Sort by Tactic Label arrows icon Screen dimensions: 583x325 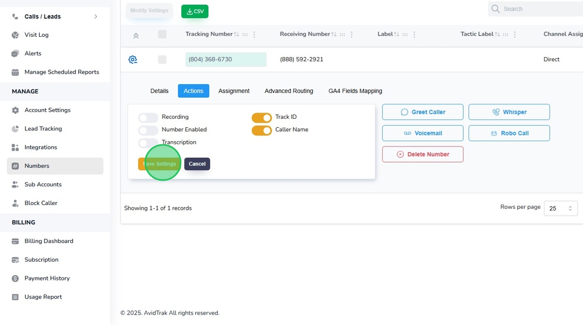[497, 34]
